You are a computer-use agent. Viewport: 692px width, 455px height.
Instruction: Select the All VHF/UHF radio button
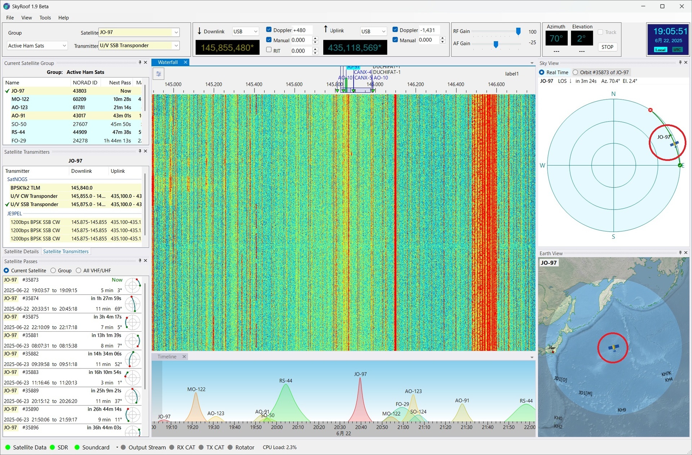(x=79, y=270)
